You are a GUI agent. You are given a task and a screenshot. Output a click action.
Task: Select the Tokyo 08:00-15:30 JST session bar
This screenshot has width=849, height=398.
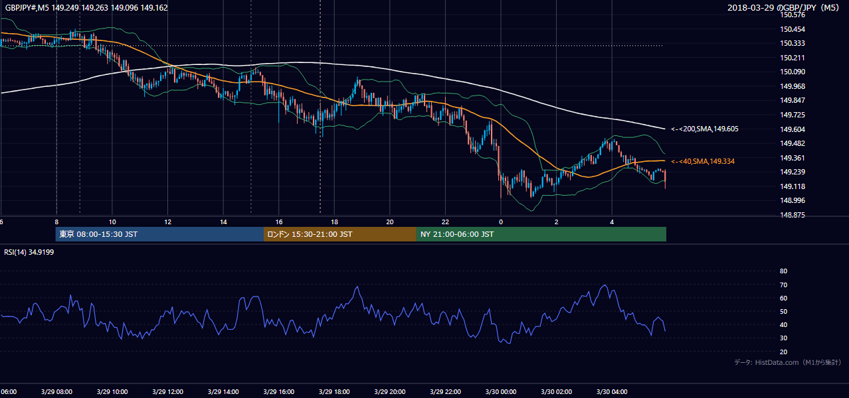tap(159, 234)
